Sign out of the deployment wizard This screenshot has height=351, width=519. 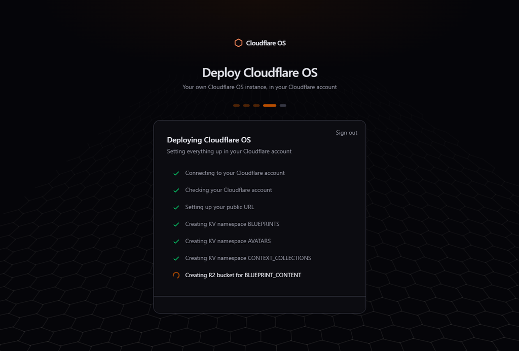pyautogui.click(x=346, y=133)
